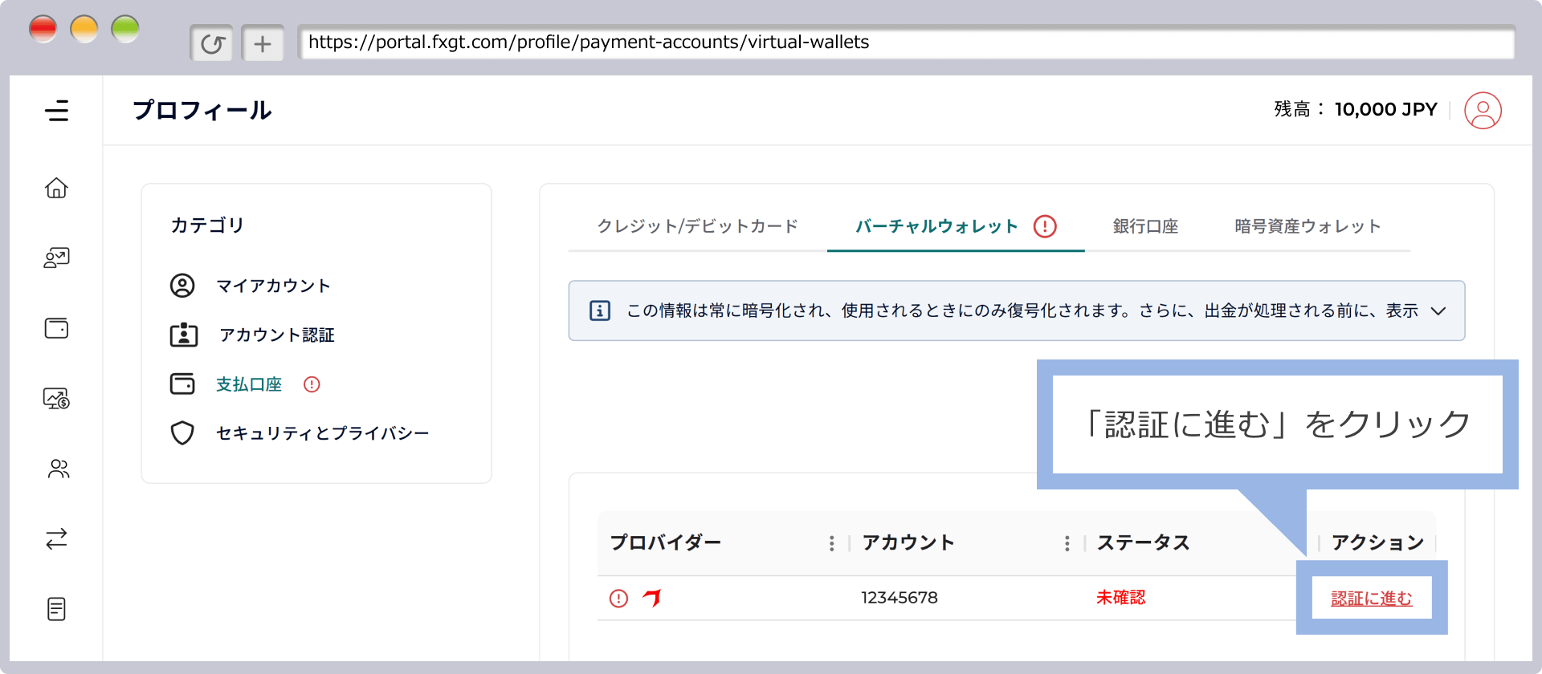Open マイアカウント category
The width and height of the screenshot is (1542, 674).
point(273,286)
